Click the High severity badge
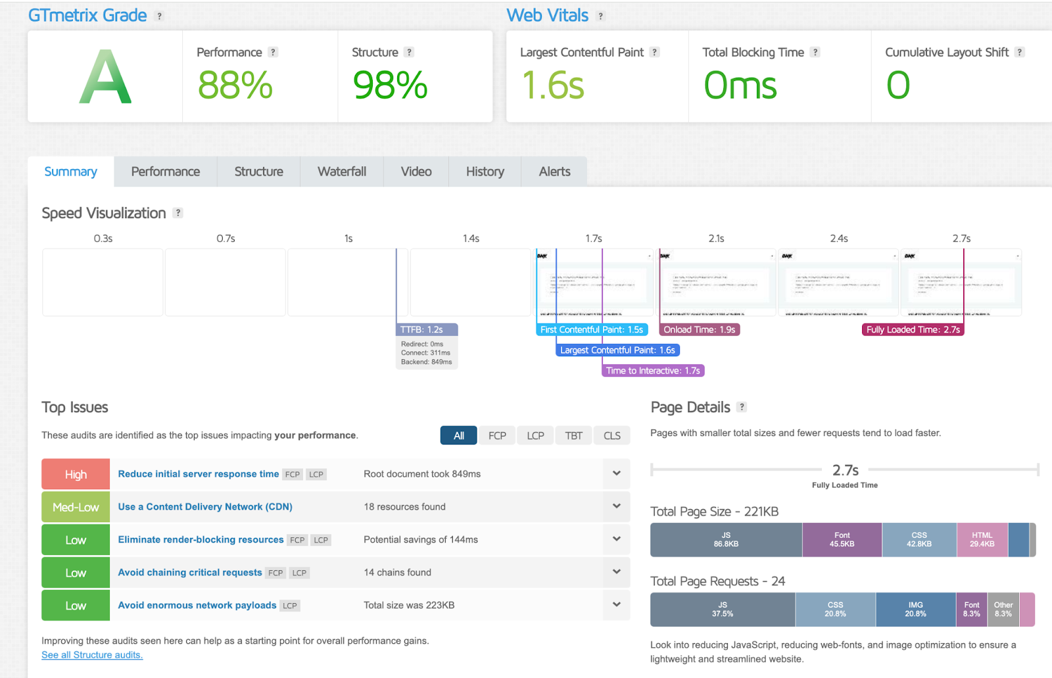This screenshot has width=1052, height=678. click(76, 474)
